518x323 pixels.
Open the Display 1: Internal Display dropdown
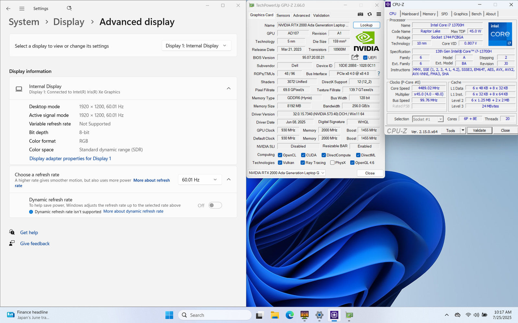tap(196, 46)
